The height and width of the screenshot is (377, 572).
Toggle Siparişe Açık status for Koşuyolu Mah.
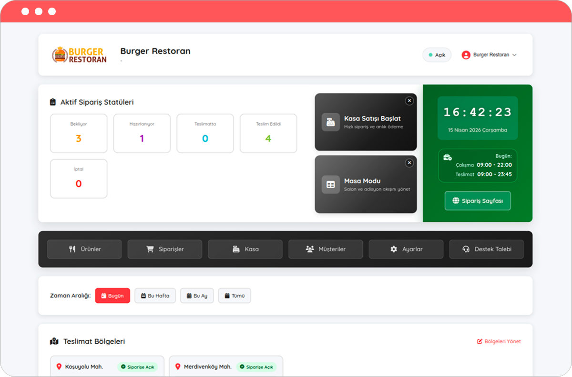[138, 367]
